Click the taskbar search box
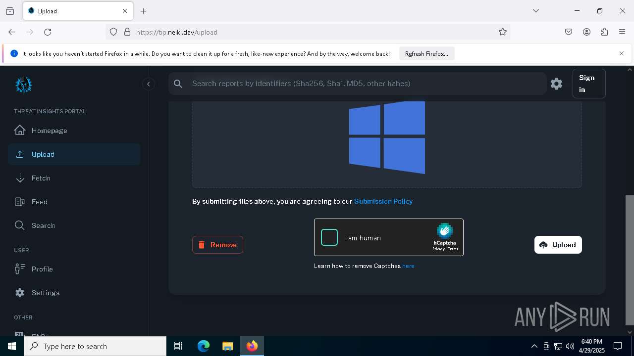The width and height of the screenshot is (634, 356). coord(95,346)
